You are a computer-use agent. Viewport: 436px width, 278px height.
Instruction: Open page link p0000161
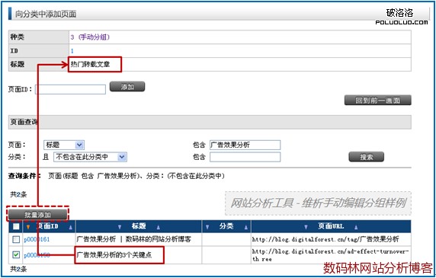tap(37, 239)
